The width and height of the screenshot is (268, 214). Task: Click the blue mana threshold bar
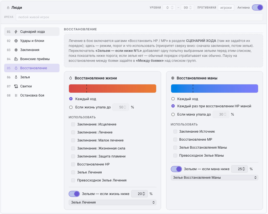(x=215, y=89)
